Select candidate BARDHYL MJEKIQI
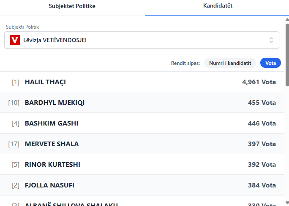This screenshot has width=289, height=206. [55, 103]
